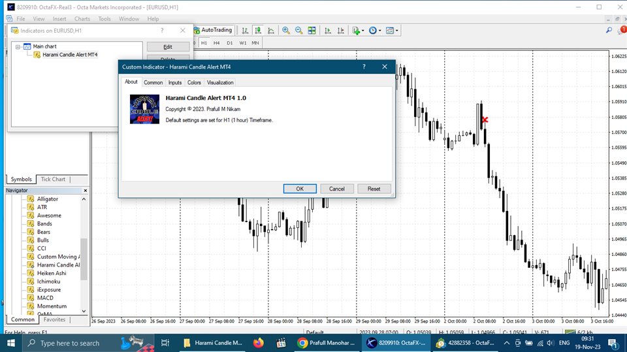Open templates dropdown arrow
Screen dimensions: 627x352
pyautogui.click(x=396, y=31)
